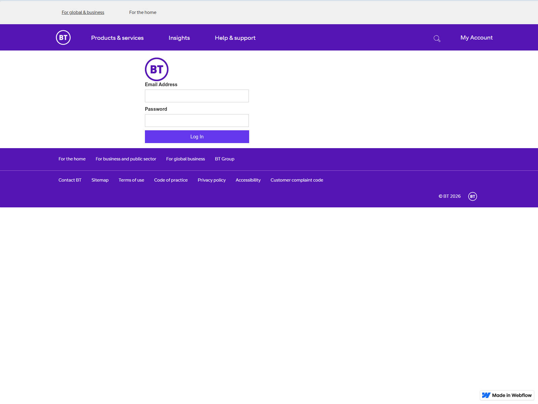
Task: Open Customer complaint code link
Action: (x=297, y=180)
